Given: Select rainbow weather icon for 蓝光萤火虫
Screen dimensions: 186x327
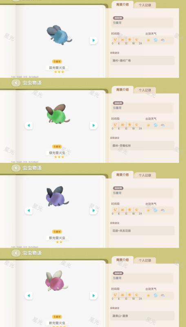Looking at the screenshot, I should click(163, 40).
